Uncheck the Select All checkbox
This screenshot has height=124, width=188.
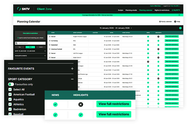point(10,90)
